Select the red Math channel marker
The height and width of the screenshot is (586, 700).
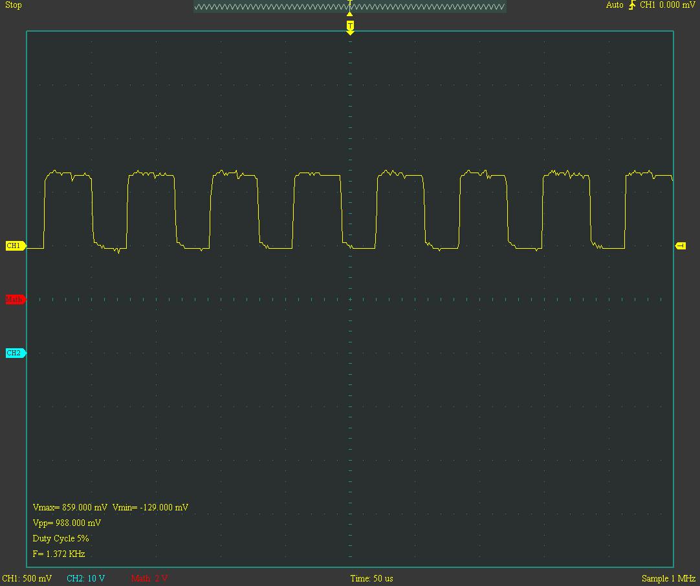(x=16, y=299)
